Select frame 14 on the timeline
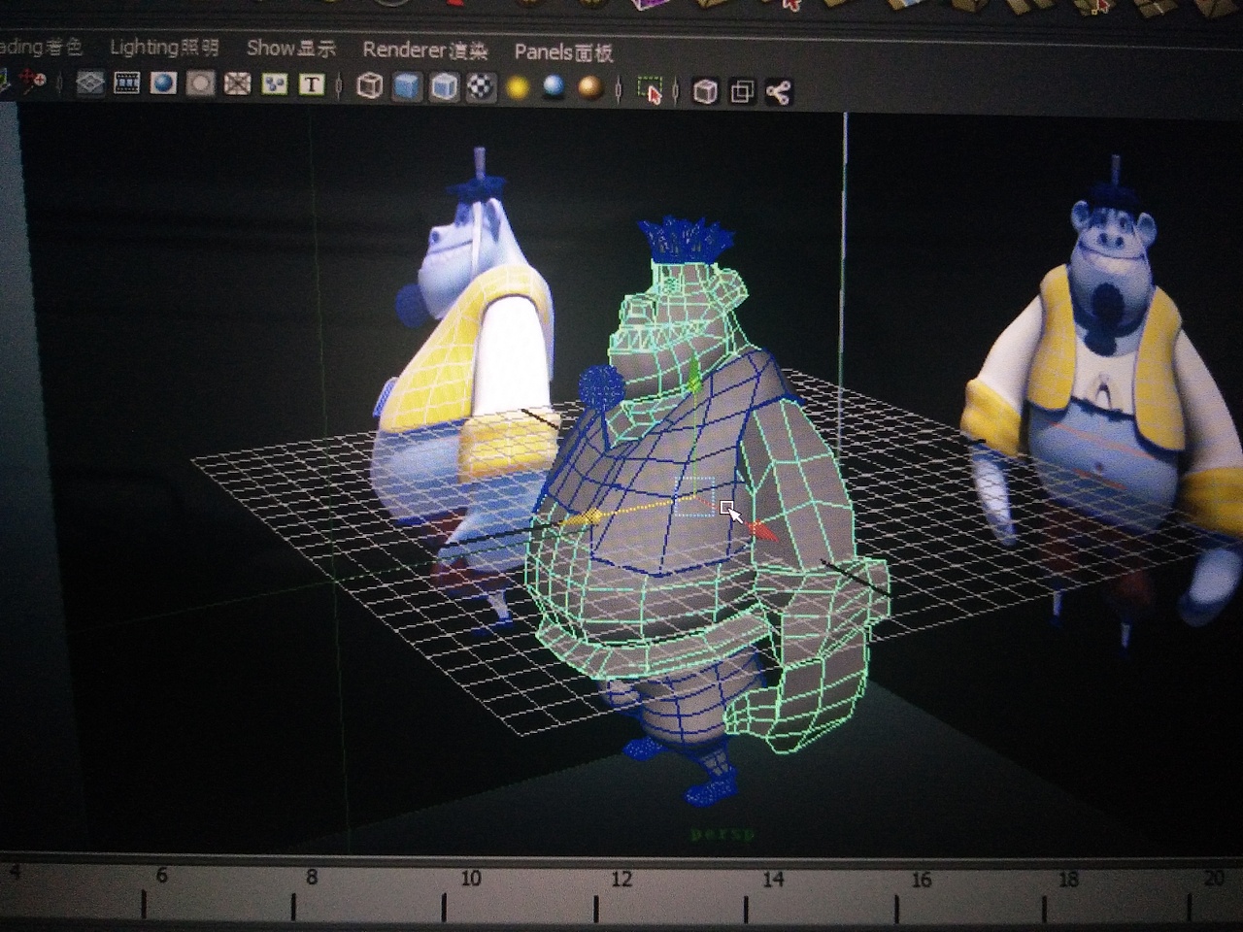The width and height of the screenshot is (1243, 932). pyautogui.click(x=773, y=880)
